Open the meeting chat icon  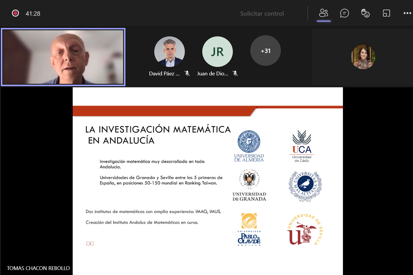point(344,13)
